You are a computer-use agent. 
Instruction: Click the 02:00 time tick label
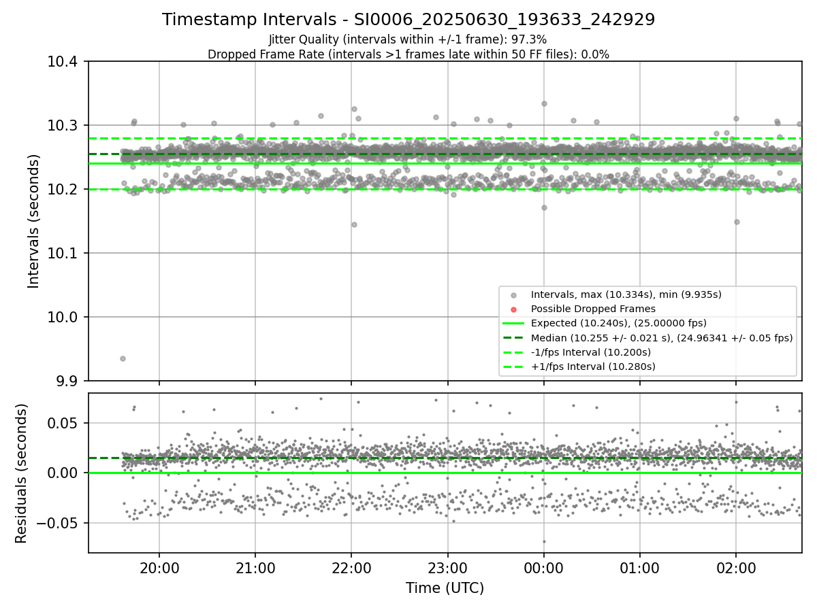coord(736,569)
